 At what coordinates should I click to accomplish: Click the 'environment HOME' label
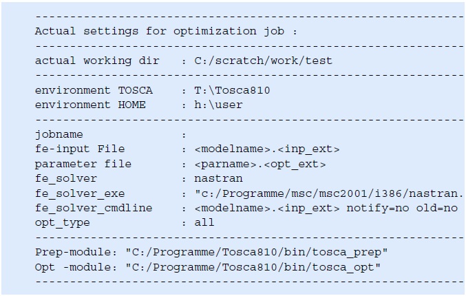[x=90, y=105]
